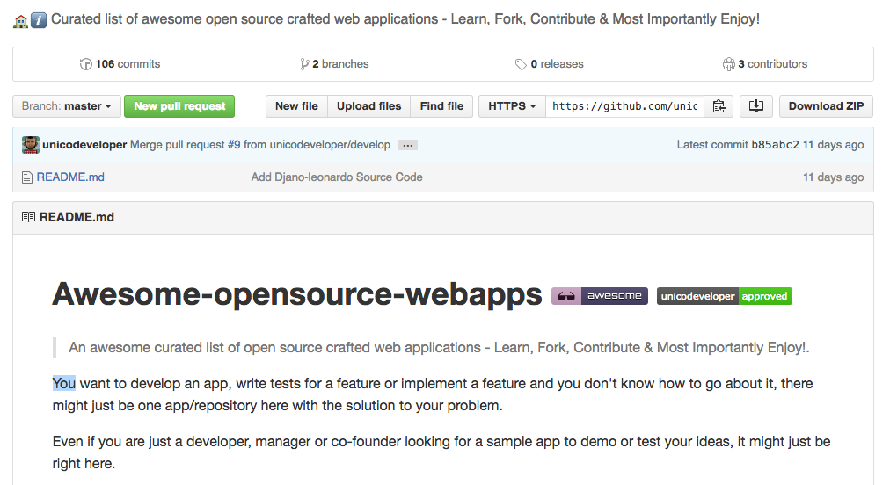Viewport: 890px width, 485px height.
Task: Open pull request #9 link
Action: tap(234, 145)
